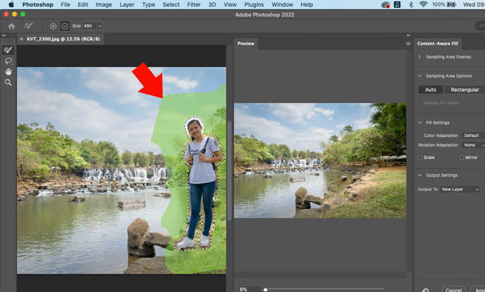Enable the Scale checkbox
The height and width of the screenshot is (292, 485).
[x=420, y=158]
